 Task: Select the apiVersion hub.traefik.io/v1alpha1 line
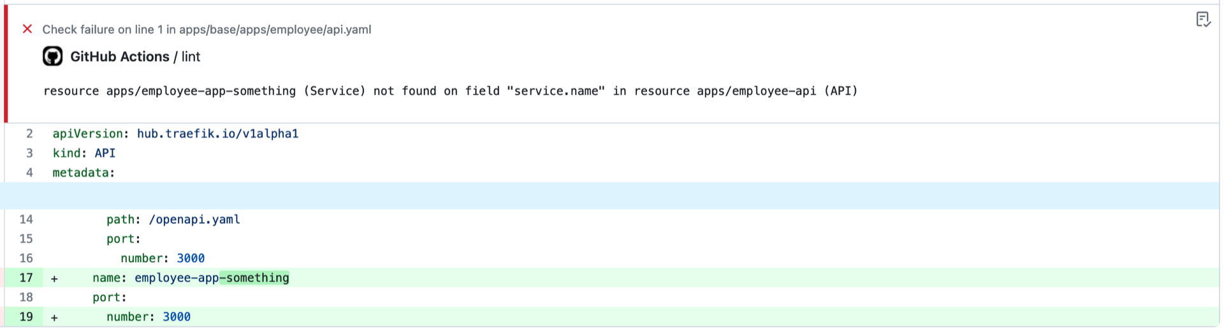pyautogui.click(x=175, y=133)
